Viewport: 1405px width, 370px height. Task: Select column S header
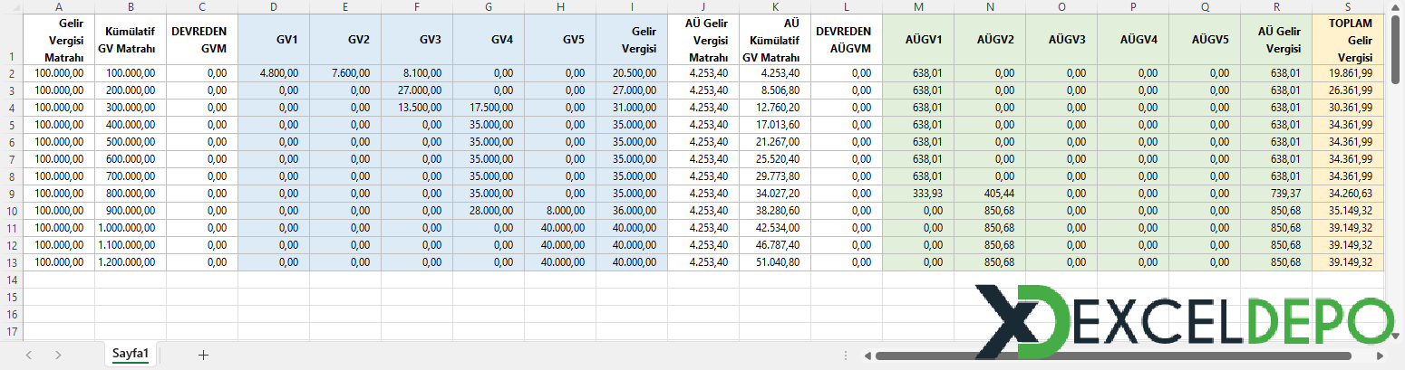(x=1348, y=7)
